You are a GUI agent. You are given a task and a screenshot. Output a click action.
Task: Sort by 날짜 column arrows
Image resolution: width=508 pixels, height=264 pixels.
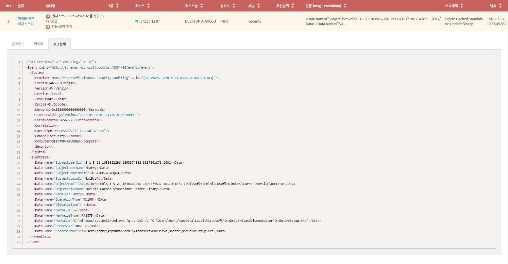[500, 6]
